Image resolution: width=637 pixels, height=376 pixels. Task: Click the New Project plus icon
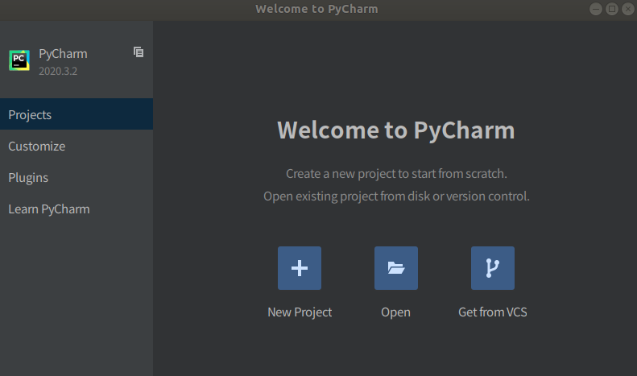[x=300, y=268]
